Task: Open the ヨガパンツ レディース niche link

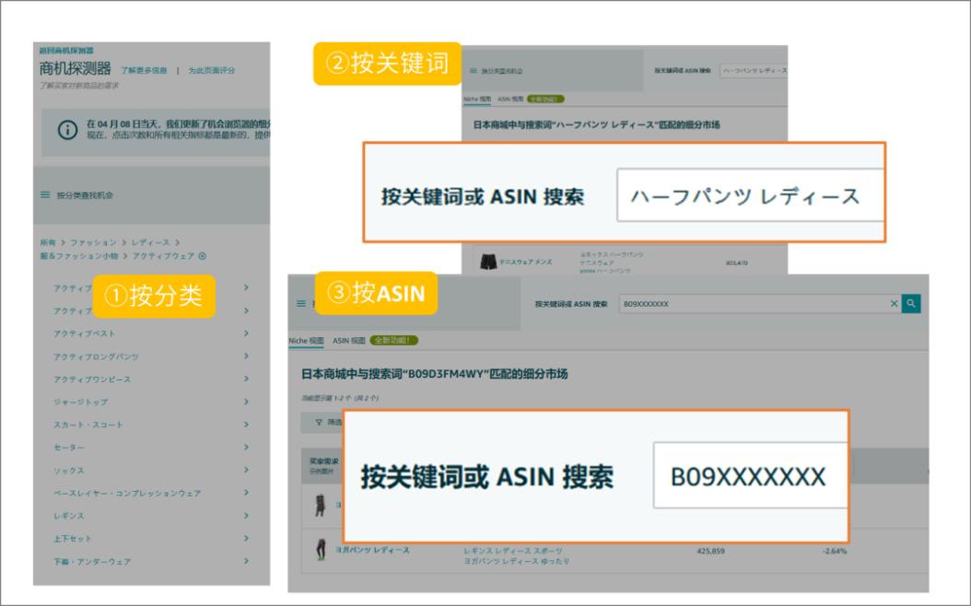Action: pos(372,550)
